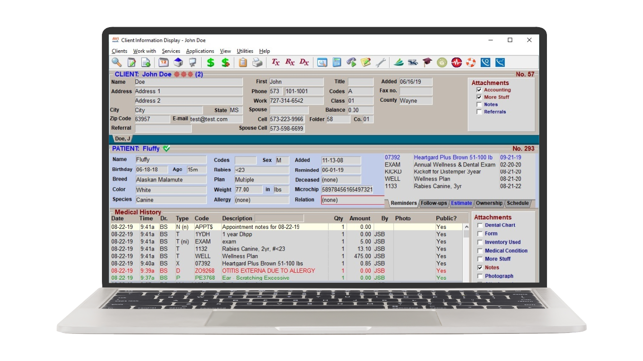
Task: Uncheck client More Stuff attachment checkbox
Action: point(479,97)
